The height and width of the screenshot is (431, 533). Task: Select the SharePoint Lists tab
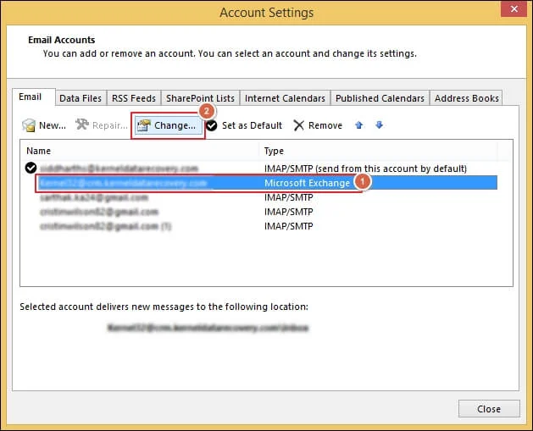pos(200,98)
